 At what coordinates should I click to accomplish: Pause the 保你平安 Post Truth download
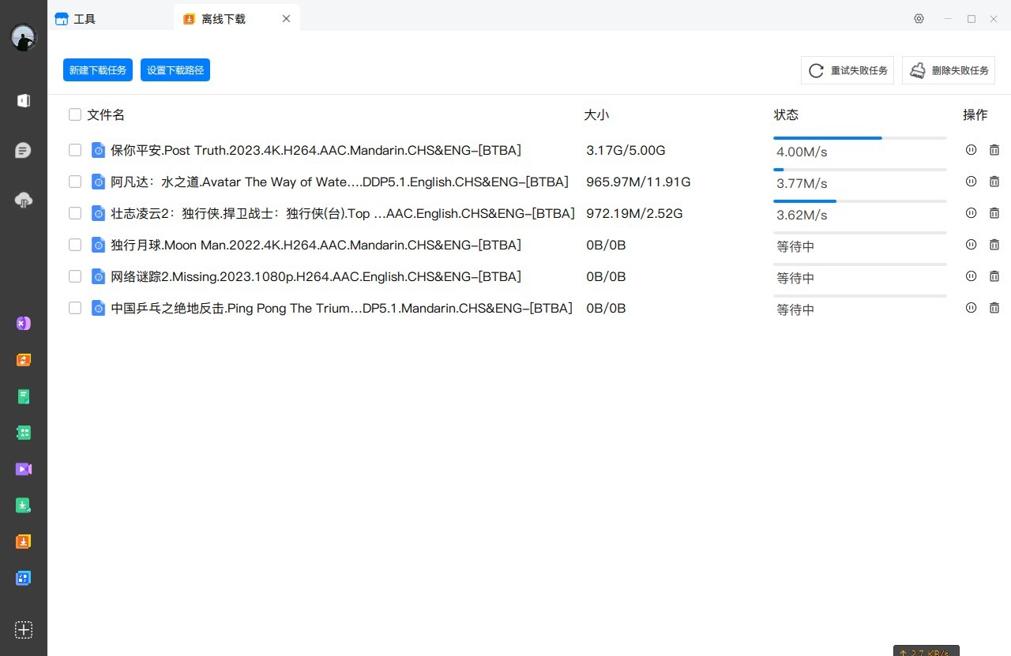(971, 150)
